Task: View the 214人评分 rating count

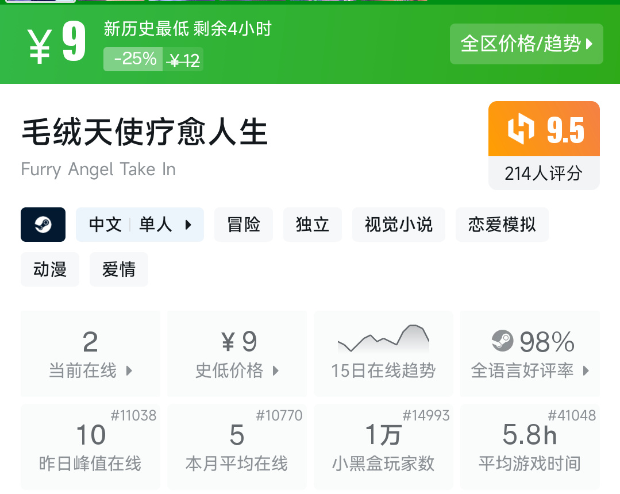Action: 544,173
